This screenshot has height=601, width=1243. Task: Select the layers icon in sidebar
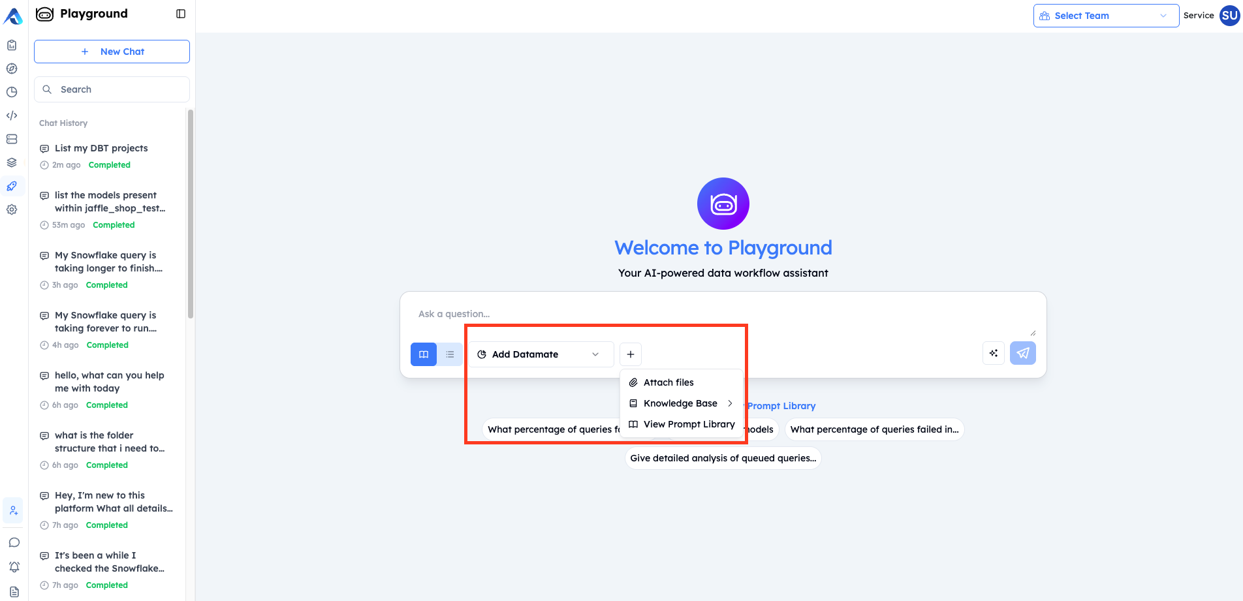point(12,162)
